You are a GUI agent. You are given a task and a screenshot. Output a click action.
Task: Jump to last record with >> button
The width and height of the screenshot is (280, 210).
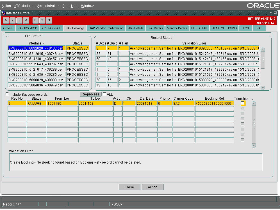[x=26, y=21]
